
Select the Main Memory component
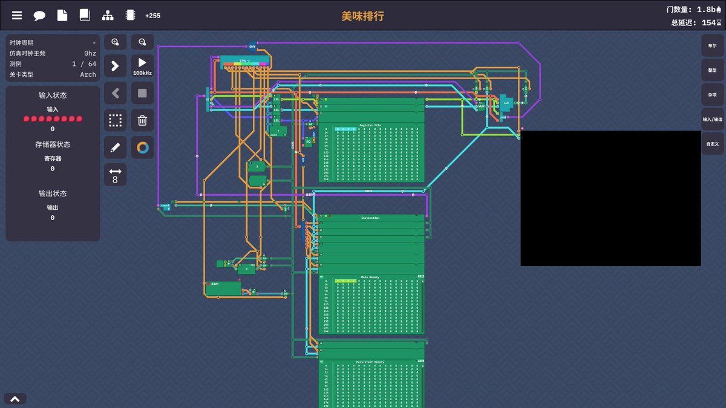coord(371,304)
